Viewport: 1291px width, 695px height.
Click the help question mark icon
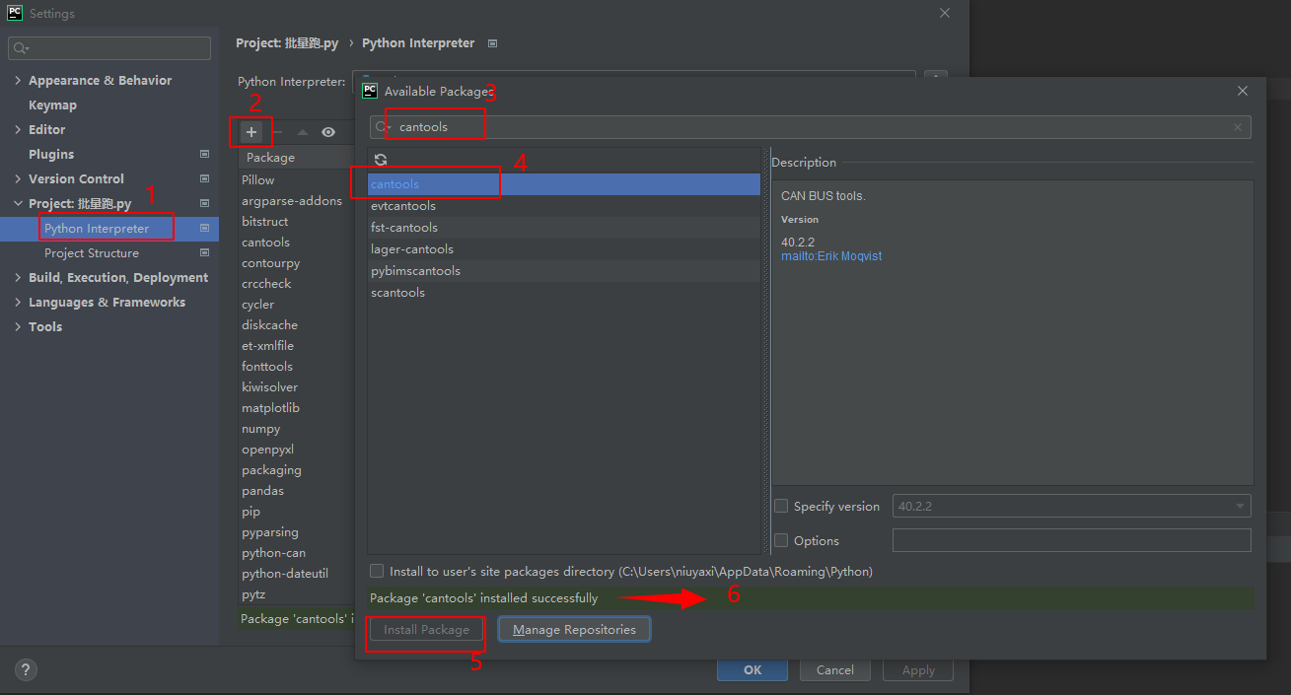pyautogui.click(x=26, y=669)
